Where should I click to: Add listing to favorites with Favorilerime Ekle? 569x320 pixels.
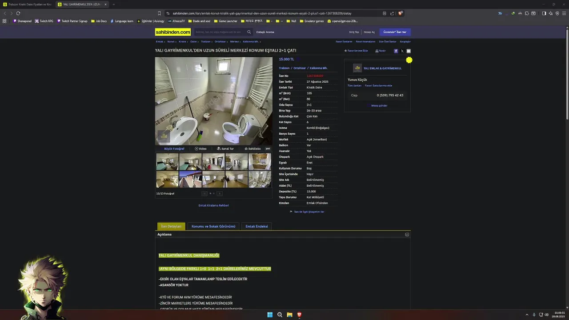[x=356, y=51]
